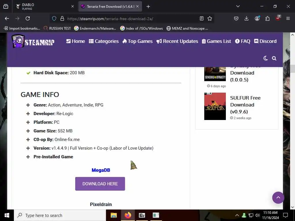Close the Terraria Free Download tab

pyautogui.click(x=137, y=6)
